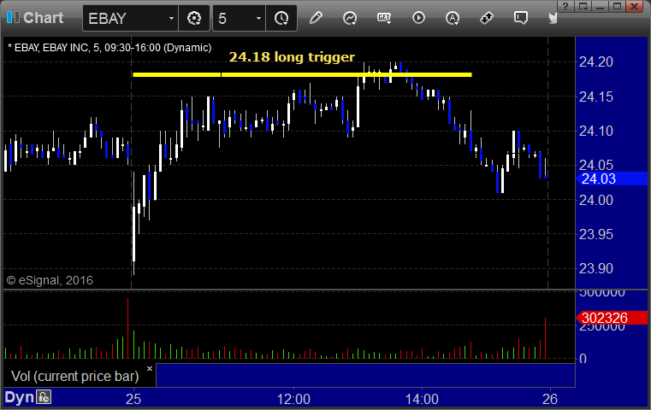This screenshot has height=410, width=651.
Task: Click the trading order ticket icon
Action: (486, 18)
